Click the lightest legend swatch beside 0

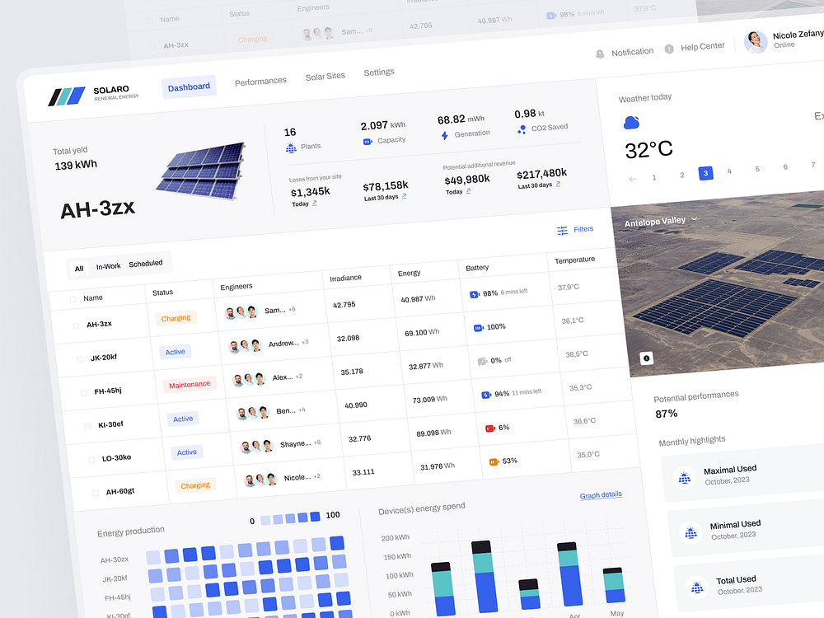265,520
